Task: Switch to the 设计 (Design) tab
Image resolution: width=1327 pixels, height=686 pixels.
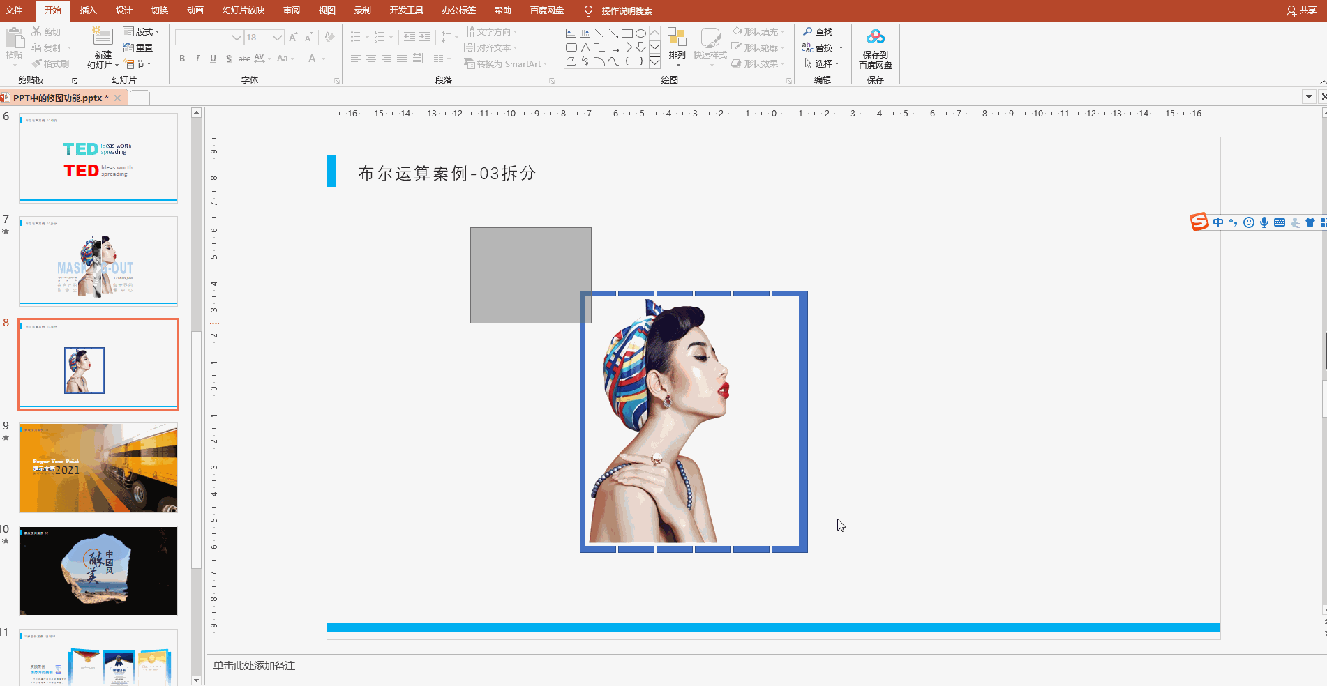Action: pos(124,10)
